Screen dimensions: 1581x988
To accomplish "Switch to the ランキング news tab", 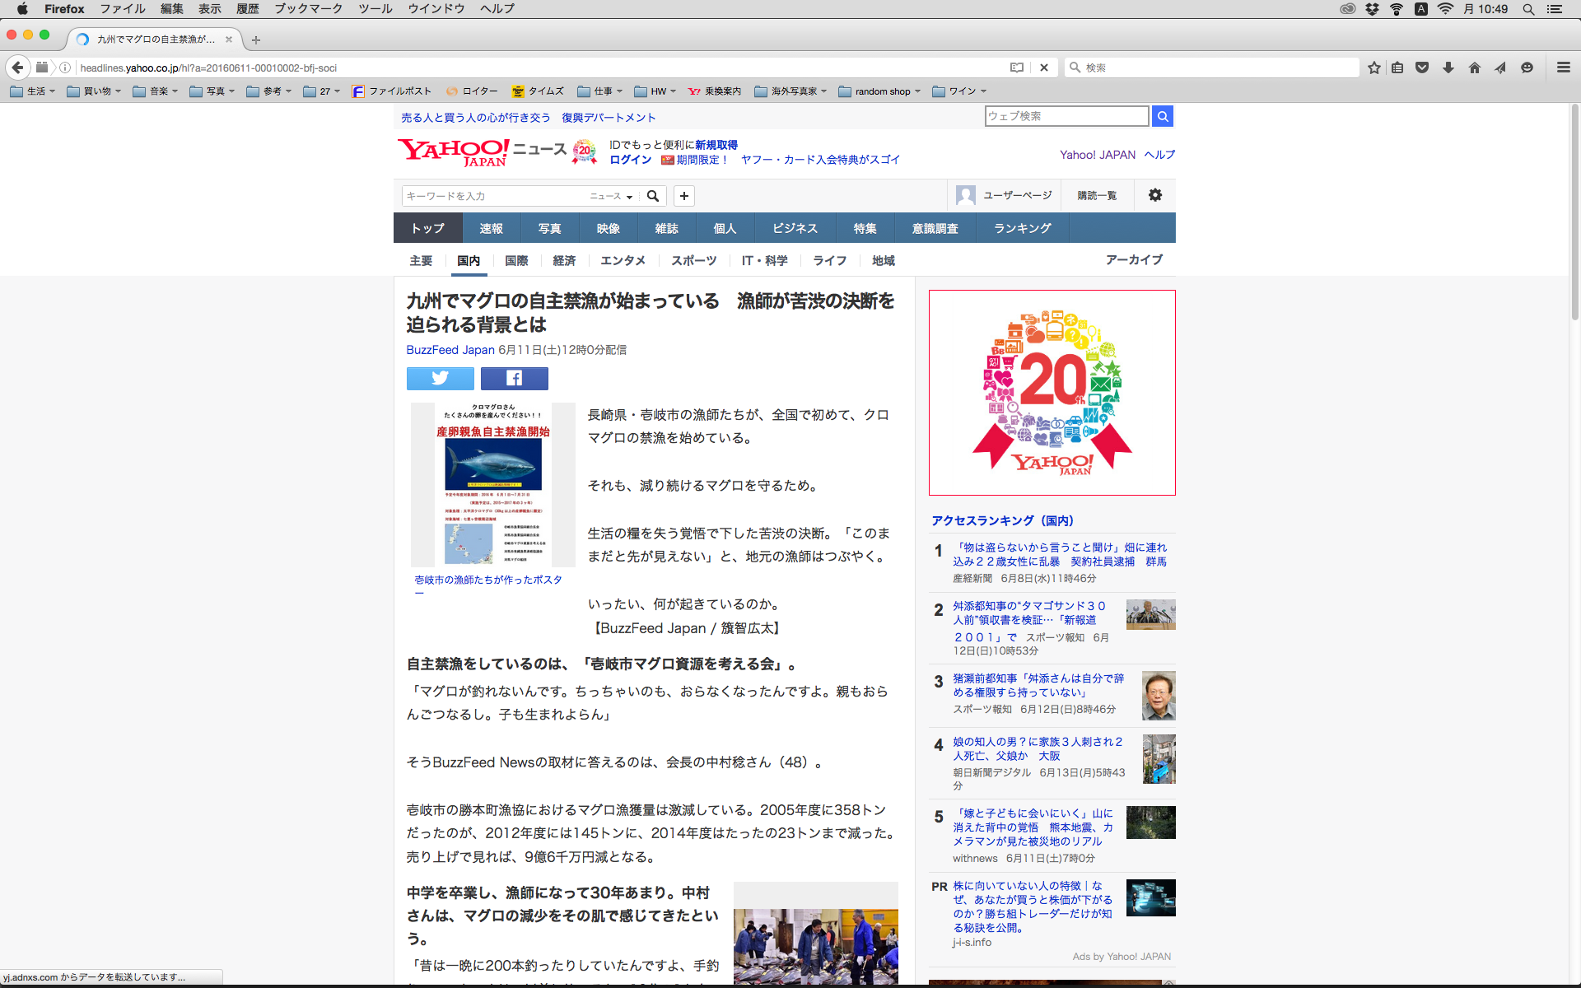I will (x=1022, y=228).
